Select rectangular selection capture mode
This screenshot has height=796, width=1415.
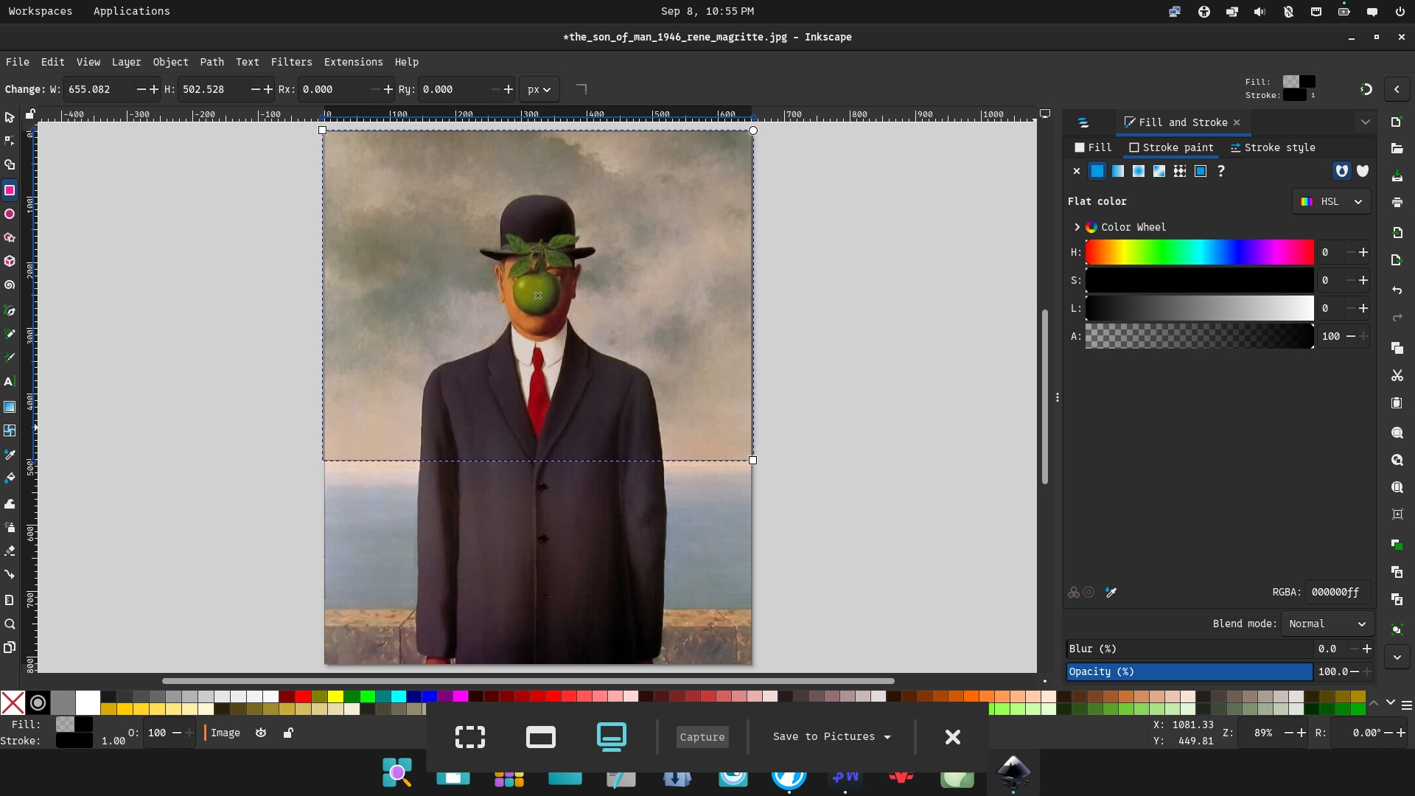470,737
